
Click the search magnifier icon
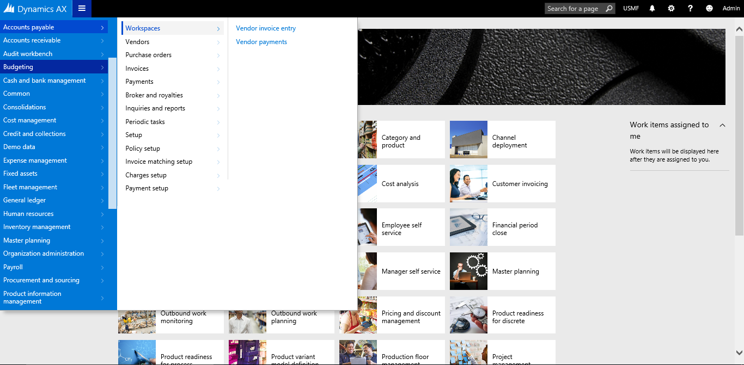[x=609, y=8]
